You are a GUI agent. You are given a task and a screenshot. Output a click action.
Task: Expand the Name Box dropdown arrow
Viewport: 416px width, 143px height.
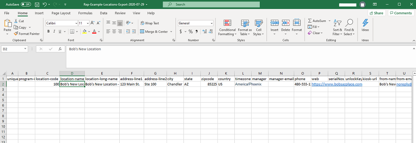pos(25,49)
